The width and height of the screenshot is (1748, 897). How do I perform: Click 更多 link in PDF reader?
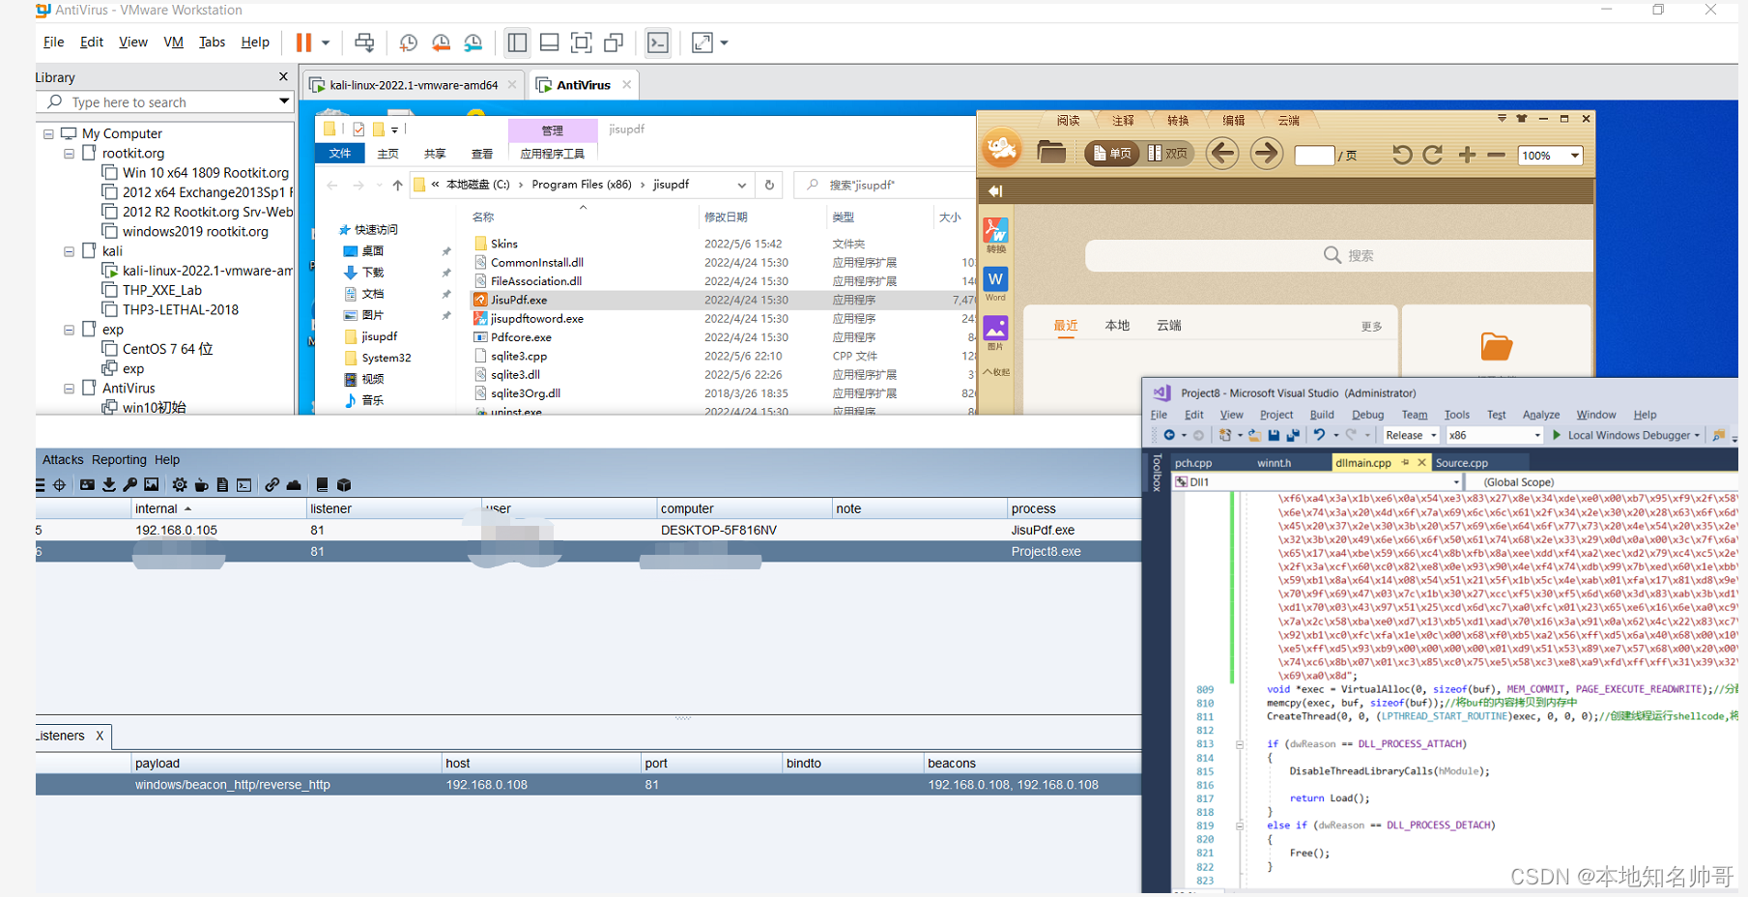[1371, 327]
